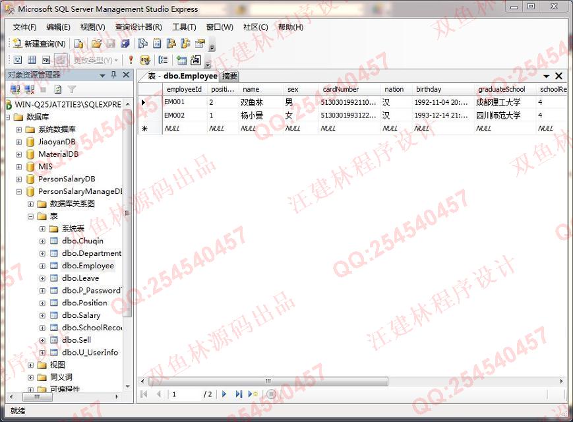Click the Filter funnel icon in Object Explorer
The height and width of the screenshot is (422, 573).
click(x=72, y=89)
